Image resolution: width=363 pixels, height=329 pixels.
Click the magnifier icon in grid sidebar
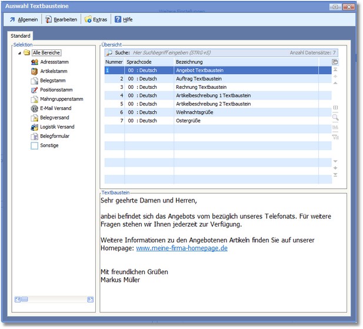click(x=335, y=117)
